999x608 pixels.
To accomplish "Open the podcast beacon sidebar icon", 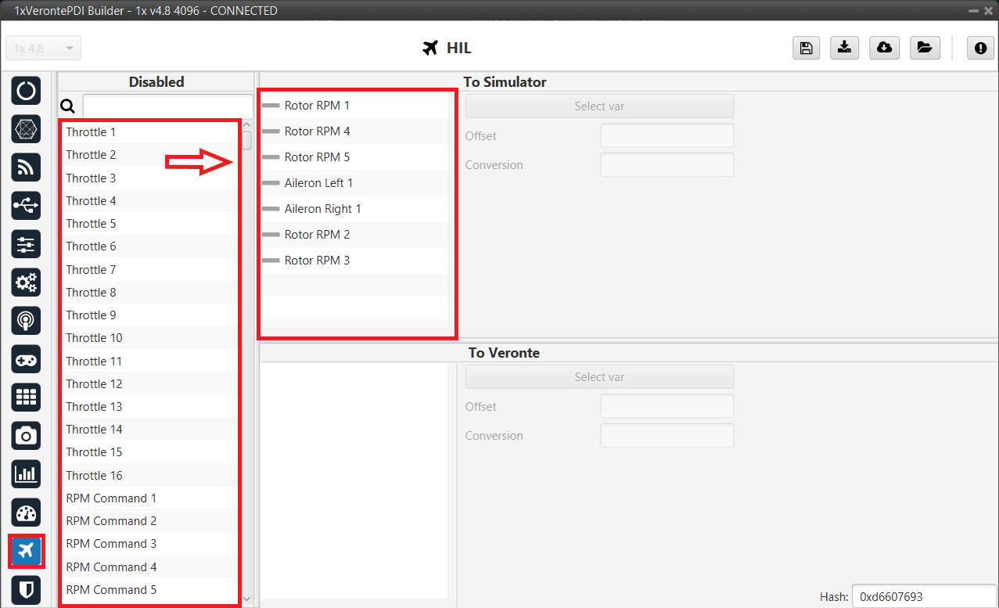I will pyautogui.click(x=27, y=320).
